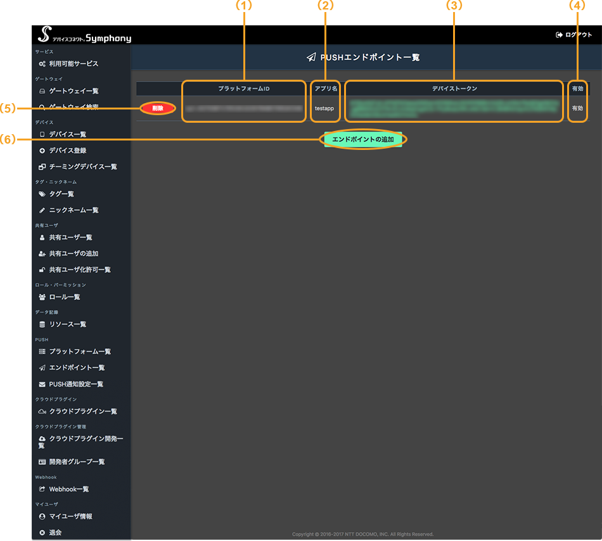Image resolution: width=602 pixels, height=541 pixels.
Task: Click the アプリ名 column header
Action: point(326,89)
